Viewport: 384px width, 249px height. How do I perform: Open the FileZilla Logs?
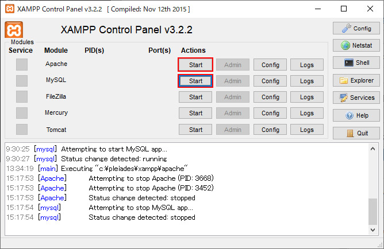pyautogui.click(x=307, y=97)
